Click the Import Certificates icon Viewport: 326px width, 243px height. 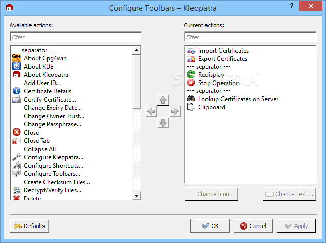(x=191, y=51)
